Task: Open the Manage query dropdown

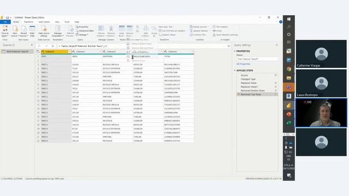Action: (82, 35)
